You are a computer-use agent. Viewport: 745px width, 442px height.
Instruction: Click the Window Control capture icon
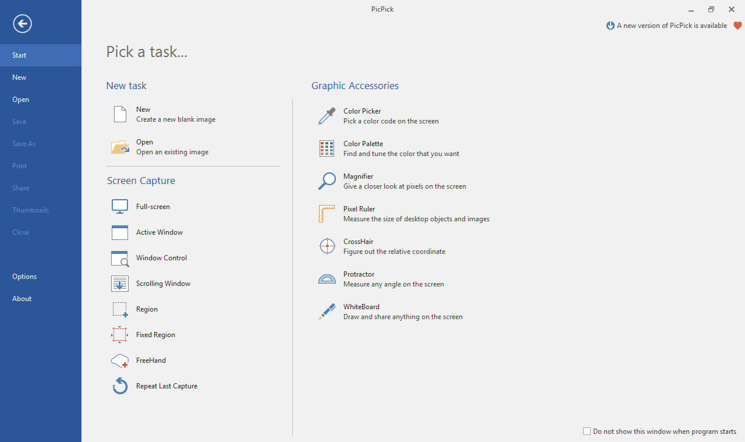click(x=120, y=258)
